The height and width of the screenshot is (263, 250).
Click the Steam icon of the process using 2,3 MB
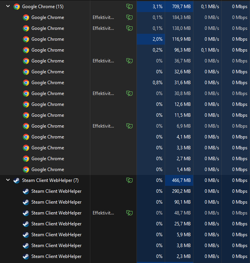[26, 256]
